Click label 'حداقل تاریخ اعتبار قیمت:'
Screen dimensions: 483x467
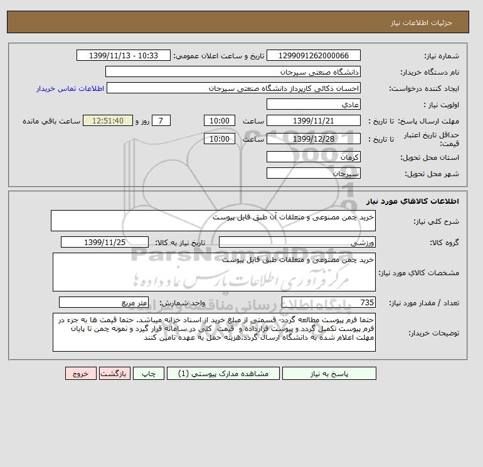(x=432, y=139)
